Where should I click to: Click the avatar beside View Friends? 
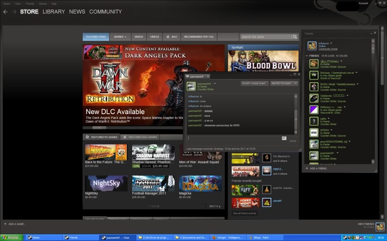(x=380, y=227)
